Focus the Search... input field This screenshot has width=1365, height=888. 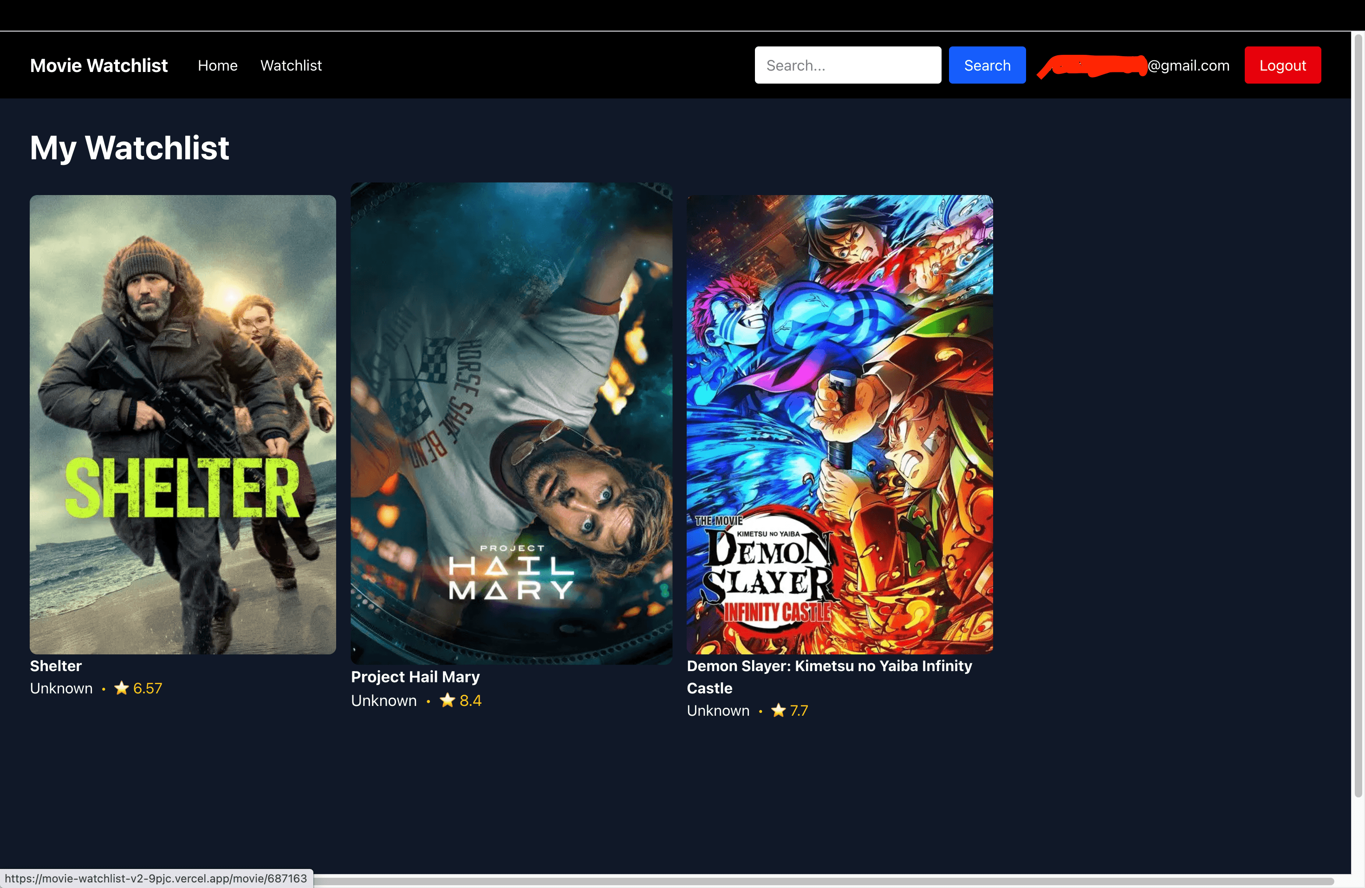pos(847,65)
